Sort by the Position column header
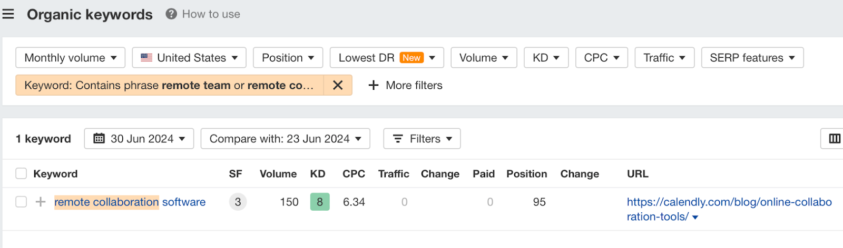The width and height of the screenshot is (843, 248). click(x=527, y=174)
